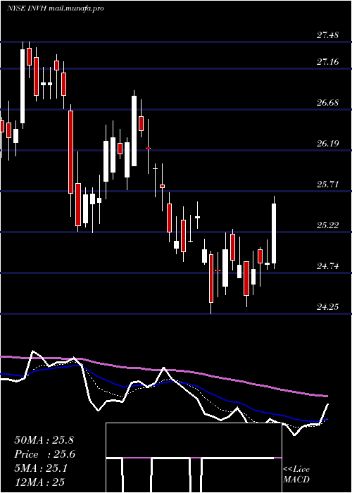Click the 12MA : 25 readout
The image size is (352, 493).
(x=39, y=482)
